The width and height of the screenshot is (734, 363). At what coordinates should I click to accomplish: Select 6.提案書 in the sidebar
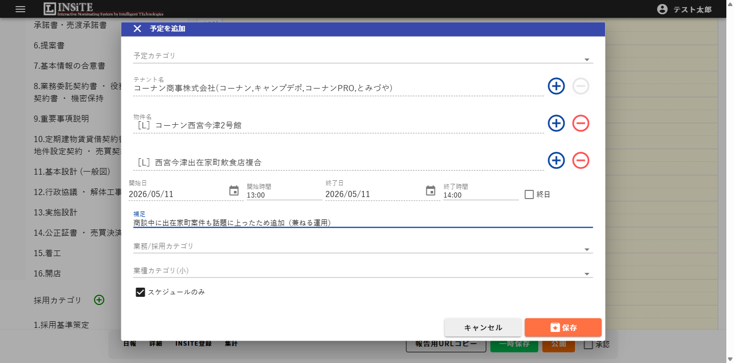(x=49, y=45)
